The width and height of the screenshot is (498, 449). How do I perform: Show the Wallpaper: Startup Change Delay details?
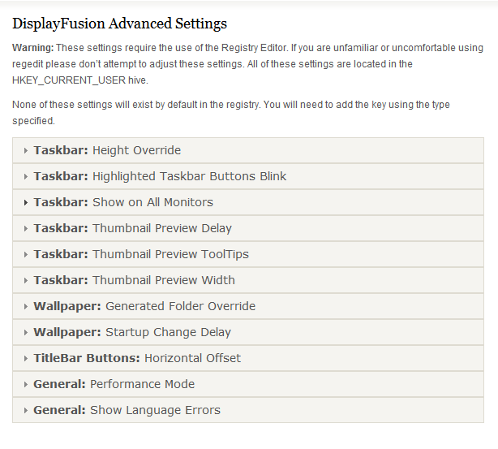(132, 332)
